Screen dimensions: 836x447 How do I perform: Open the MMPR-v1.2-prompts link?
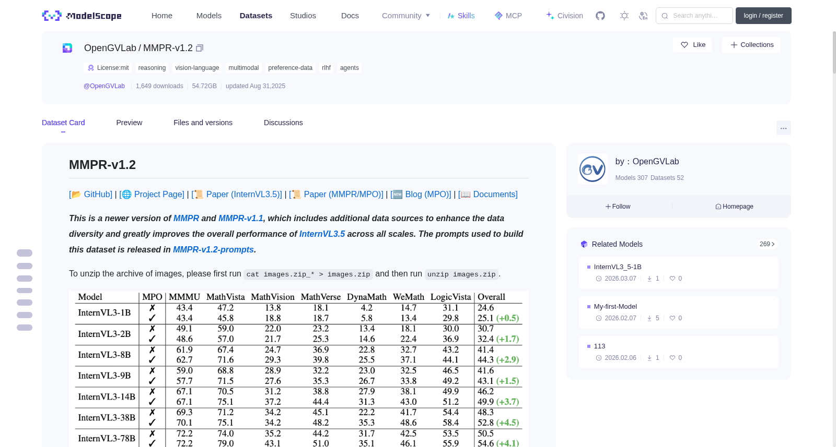pos(213,249)
